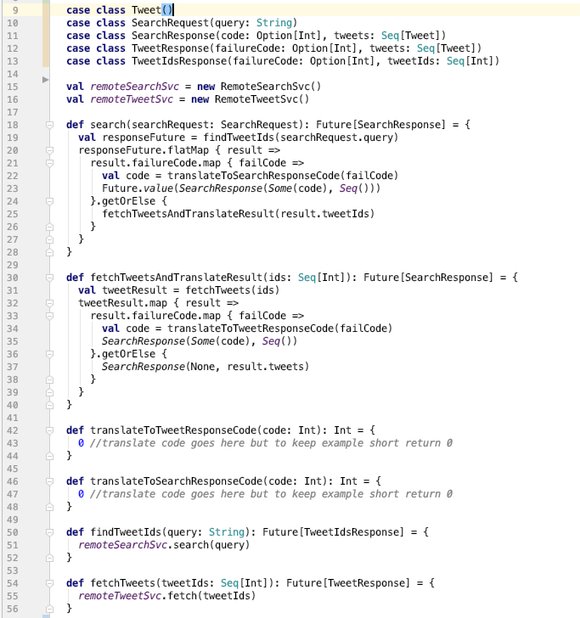Fold the responseFuture.flatMap block on line 20
Image resolution: width=580 pixels, height=618 pixels.
(x=50, y=150)
